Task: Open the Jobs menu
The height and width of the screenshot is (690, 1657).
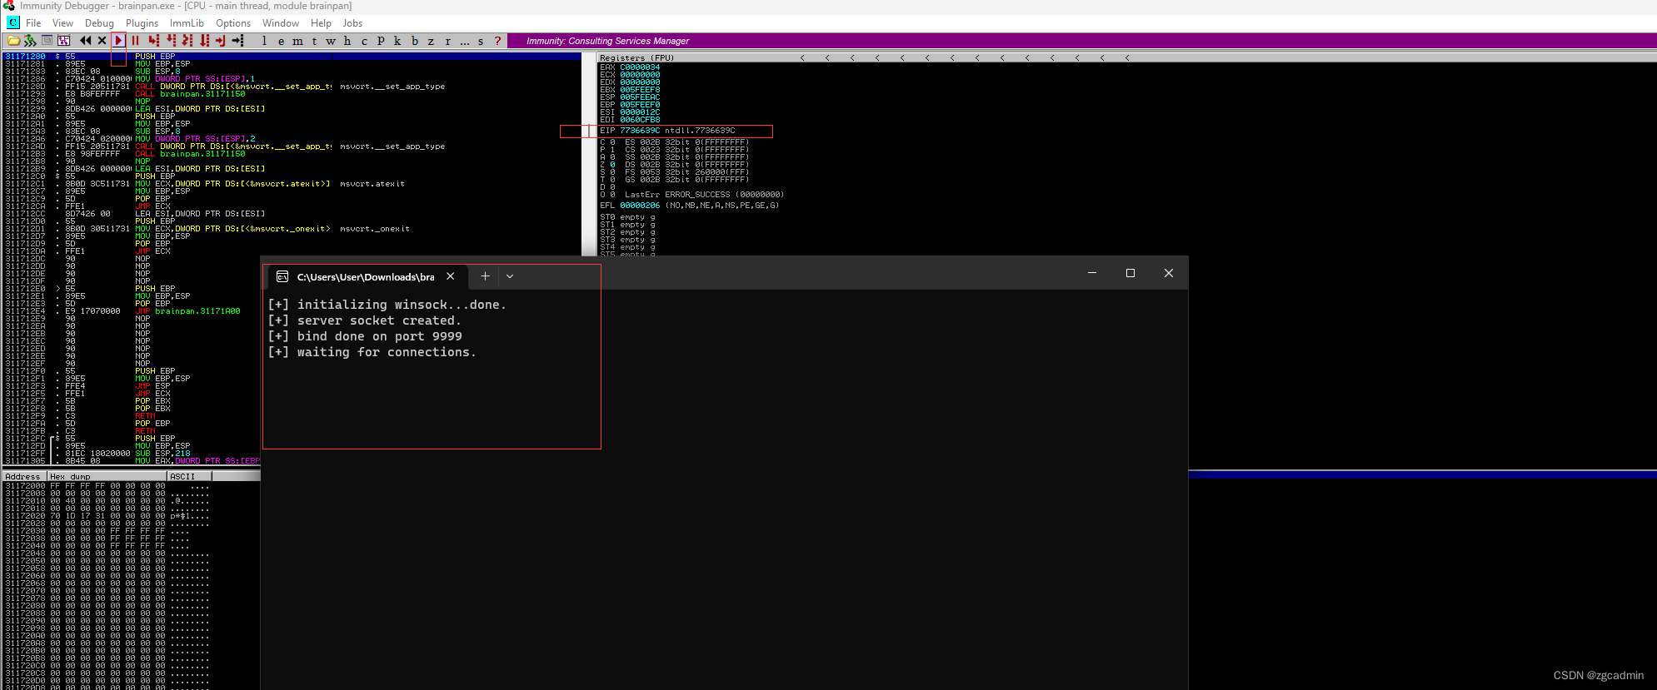Action: click(352, 23)
